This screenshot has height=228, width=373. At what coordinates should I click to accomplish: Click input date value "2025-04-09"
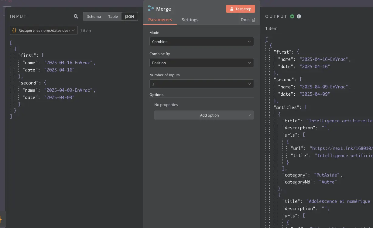[59, 97]
